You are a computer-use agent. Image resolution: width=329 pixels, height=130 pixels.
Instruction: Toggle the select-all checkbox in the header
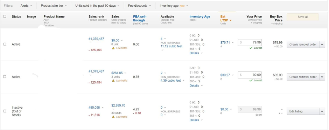click(x=5, y=16)
